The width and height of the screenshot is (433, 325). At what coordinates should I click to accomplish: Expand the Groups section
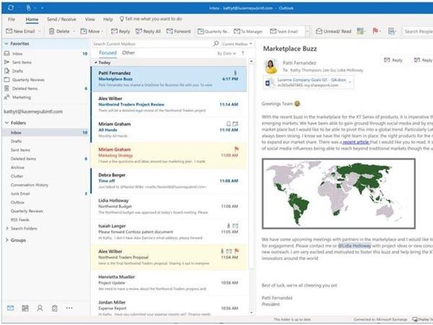pos(6,240)
